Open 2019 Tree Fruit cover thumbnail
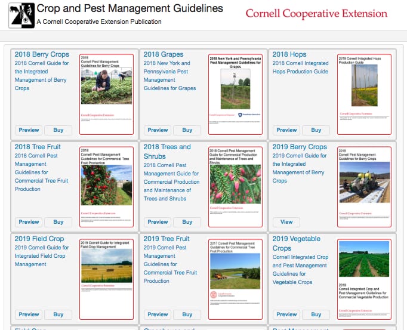The image size is (407, 330). coord(235,279)
